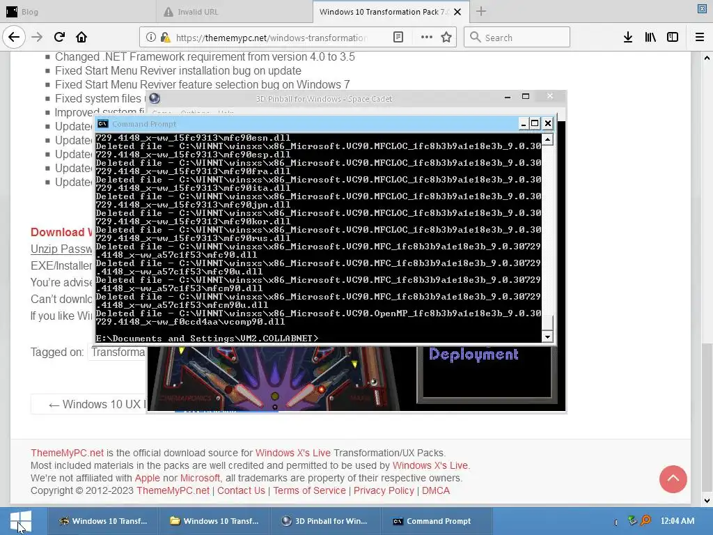Open page actions three-dot menu
Screen dimensions: 713x535
tap(427, 38)
